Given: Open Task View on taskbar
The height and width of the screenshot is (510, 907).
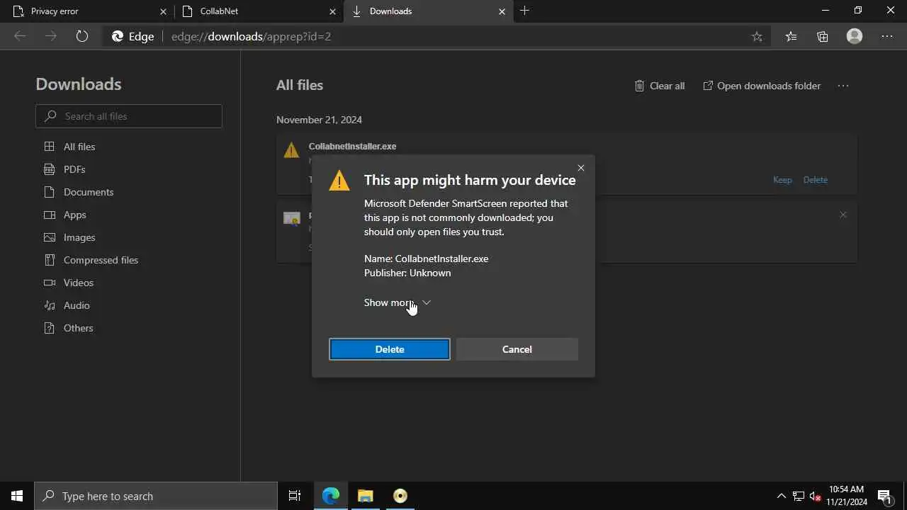Looking at the screenshot, I should [x=295, y=496].
